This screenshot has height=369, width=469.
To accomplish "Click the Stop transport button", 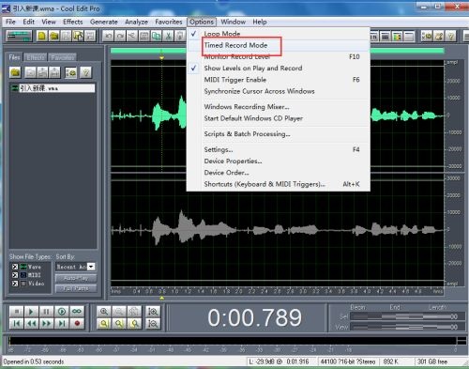I will point(16,312).
